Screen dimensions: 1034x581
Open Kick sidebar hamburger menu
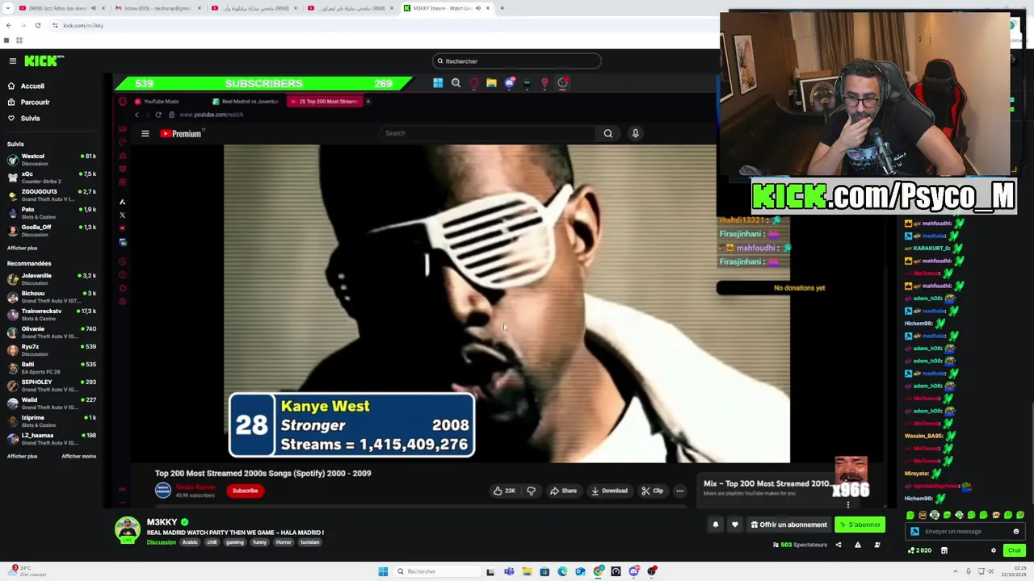13,61
